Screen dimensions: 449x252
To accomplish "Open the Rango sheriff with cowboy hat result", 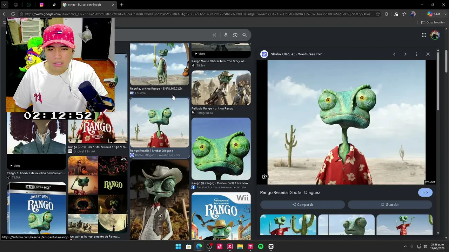I will pos(160,200).
